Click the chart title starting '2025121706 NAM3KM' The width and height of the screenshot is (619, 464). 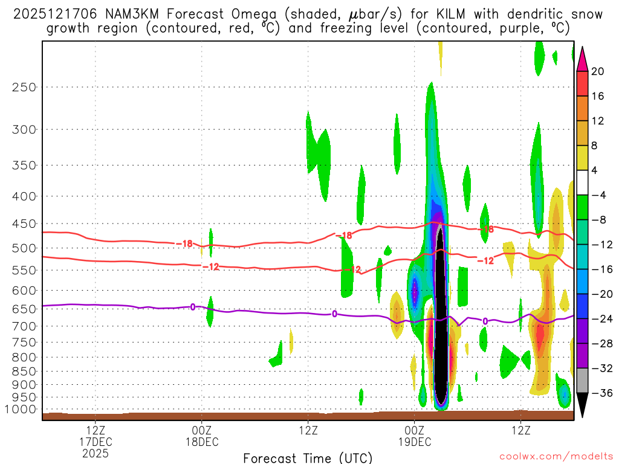(x=308, y=21)
